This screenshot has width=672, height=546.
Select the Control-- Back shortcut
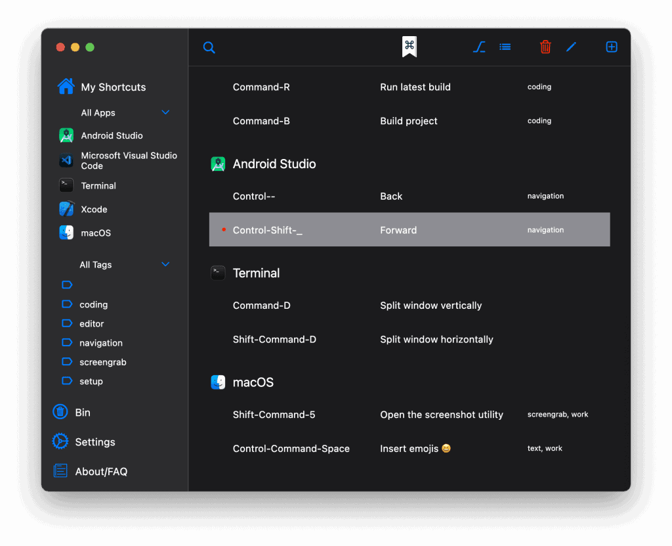pyautogui.click(x=409, y=196)
